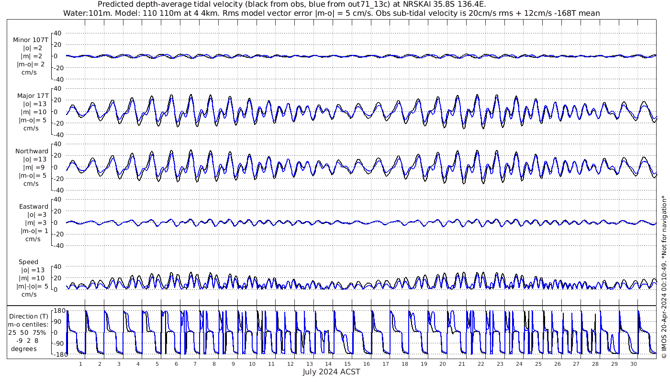This screenshot has width=670, height=382.
Task: Select day 22 on the date axis
Action: 481,364
